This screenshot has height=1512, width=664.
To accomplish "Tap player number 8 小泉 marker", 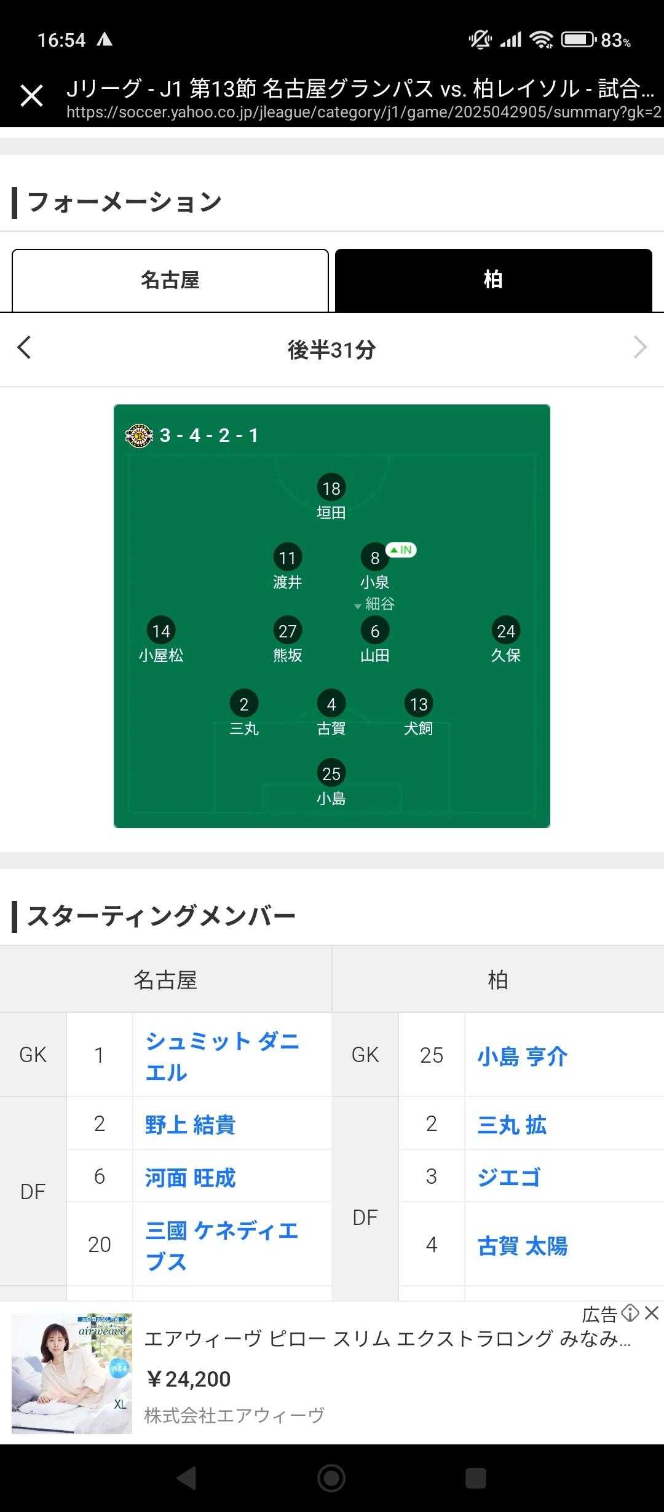I will click(374, 557).
